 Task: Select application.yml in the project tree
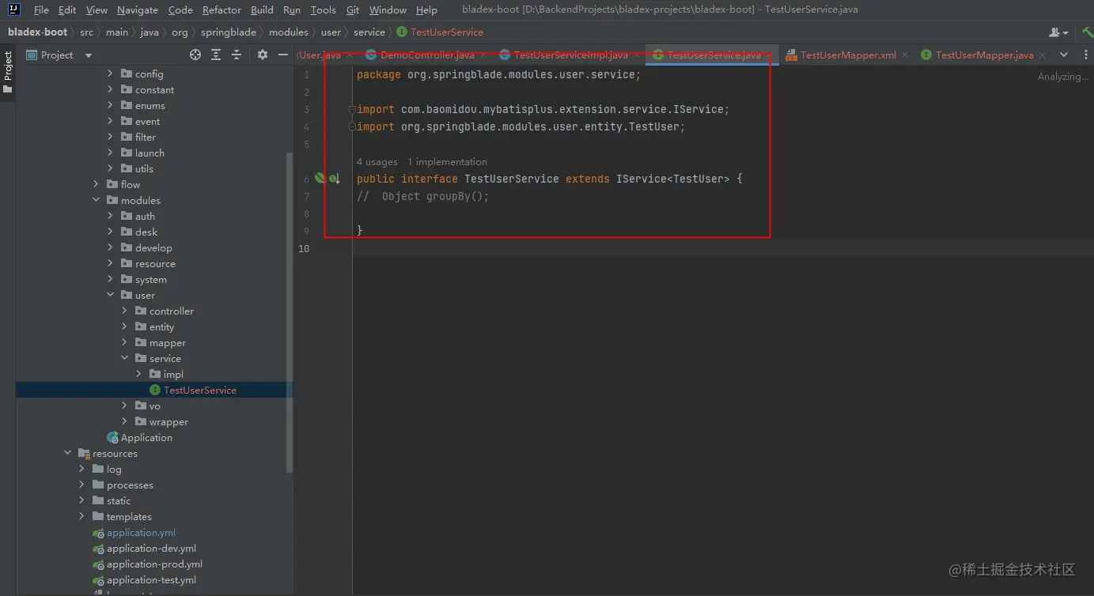141,533
